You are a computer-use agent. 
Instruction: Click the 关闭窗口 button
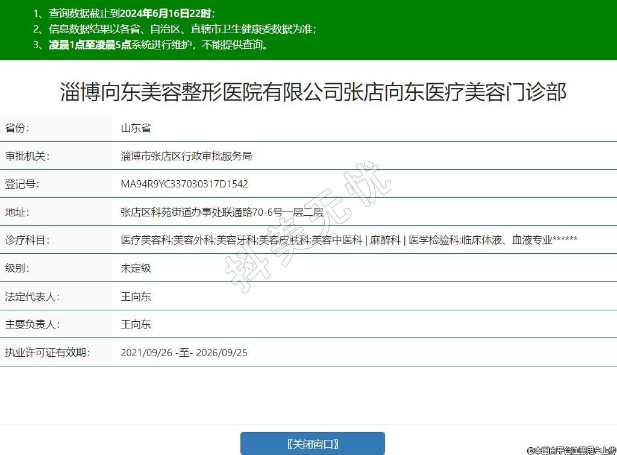312,444
